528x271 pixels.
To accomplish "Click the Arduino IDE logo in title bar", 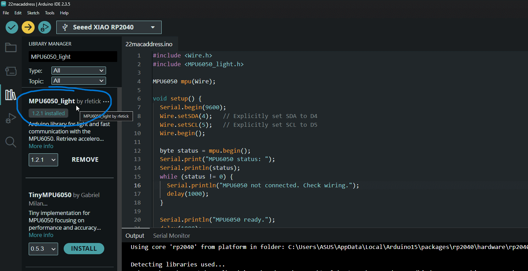I will pos(3,4).
